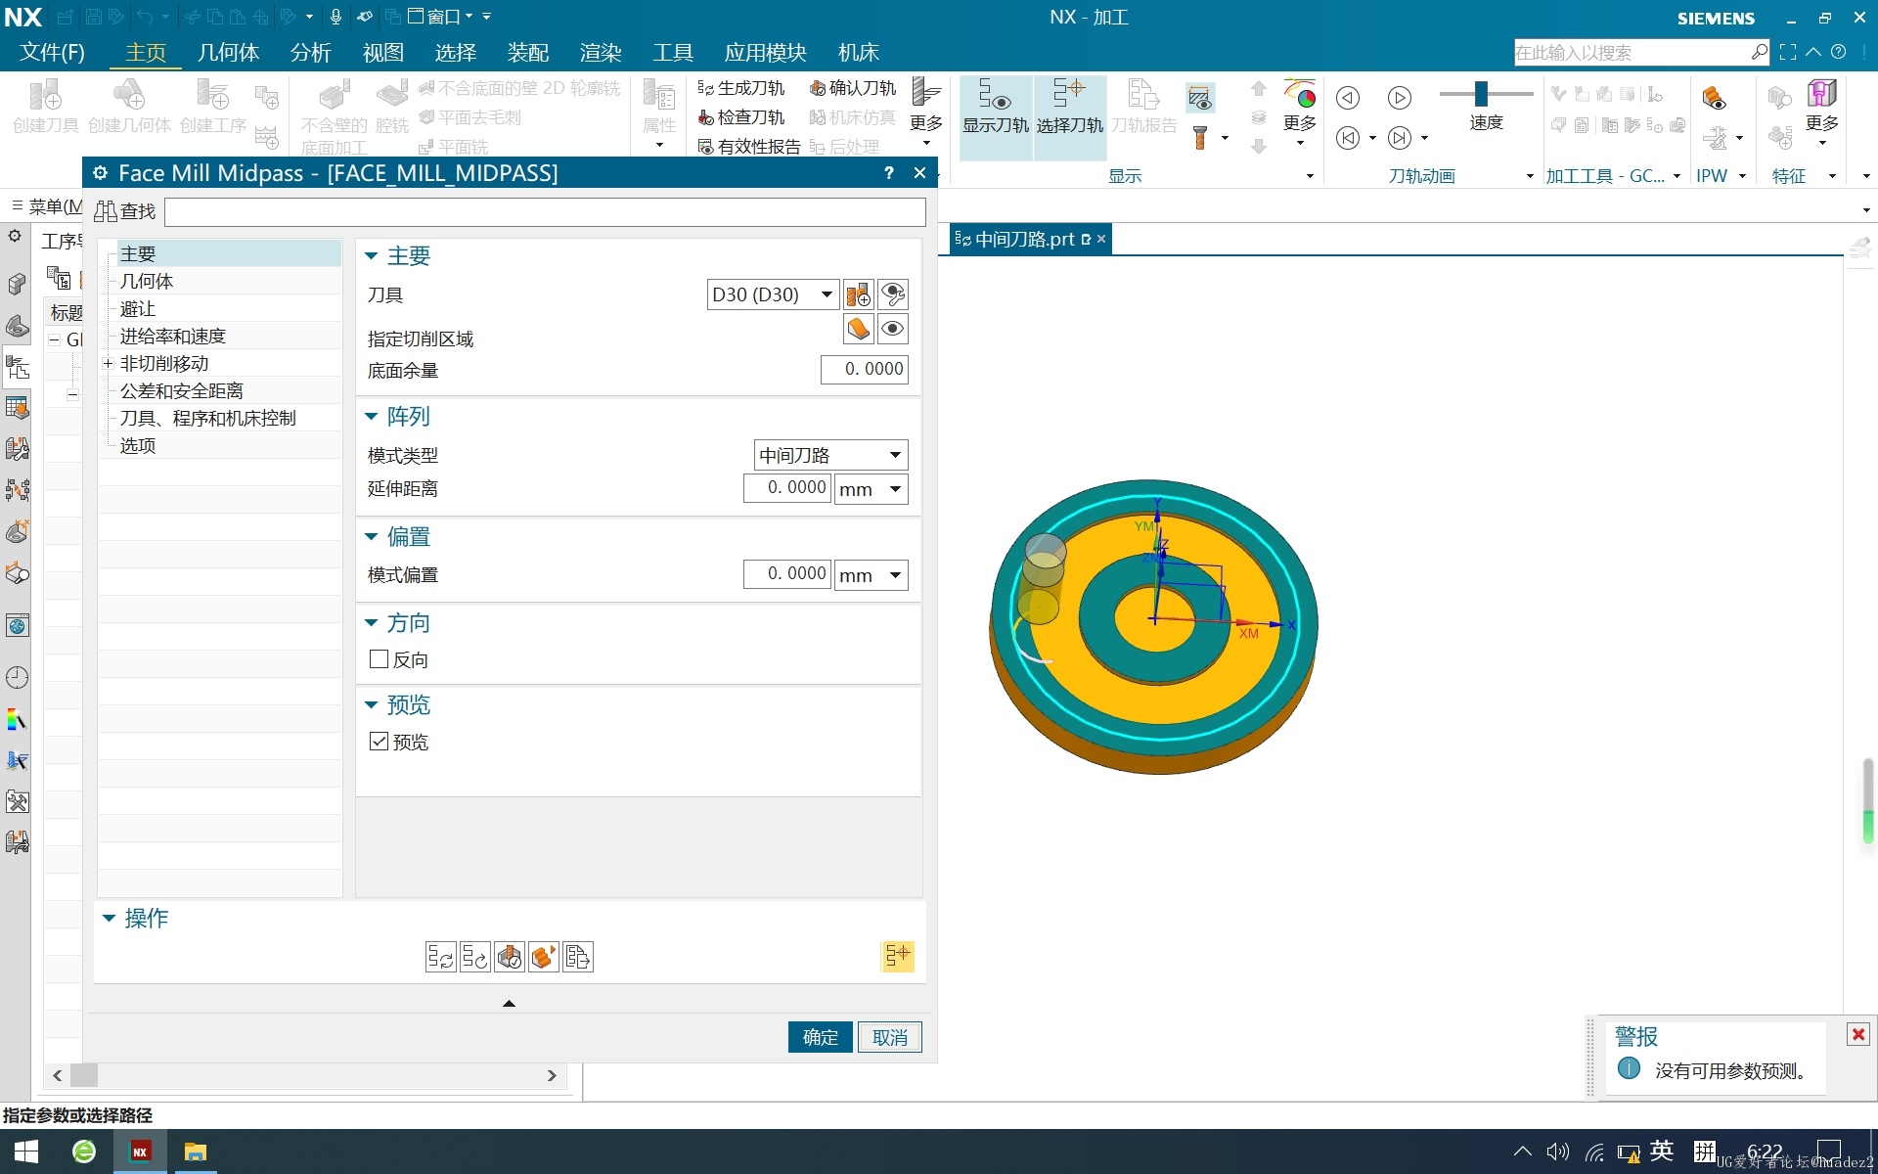
Task: Select the 中间刀路.prt document tab
Action: coord(1025,239)
